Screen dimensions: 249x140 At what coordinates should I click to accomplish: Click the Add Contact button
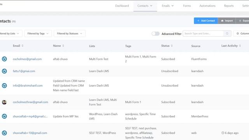pyautogui.click(x=206, y=21)
